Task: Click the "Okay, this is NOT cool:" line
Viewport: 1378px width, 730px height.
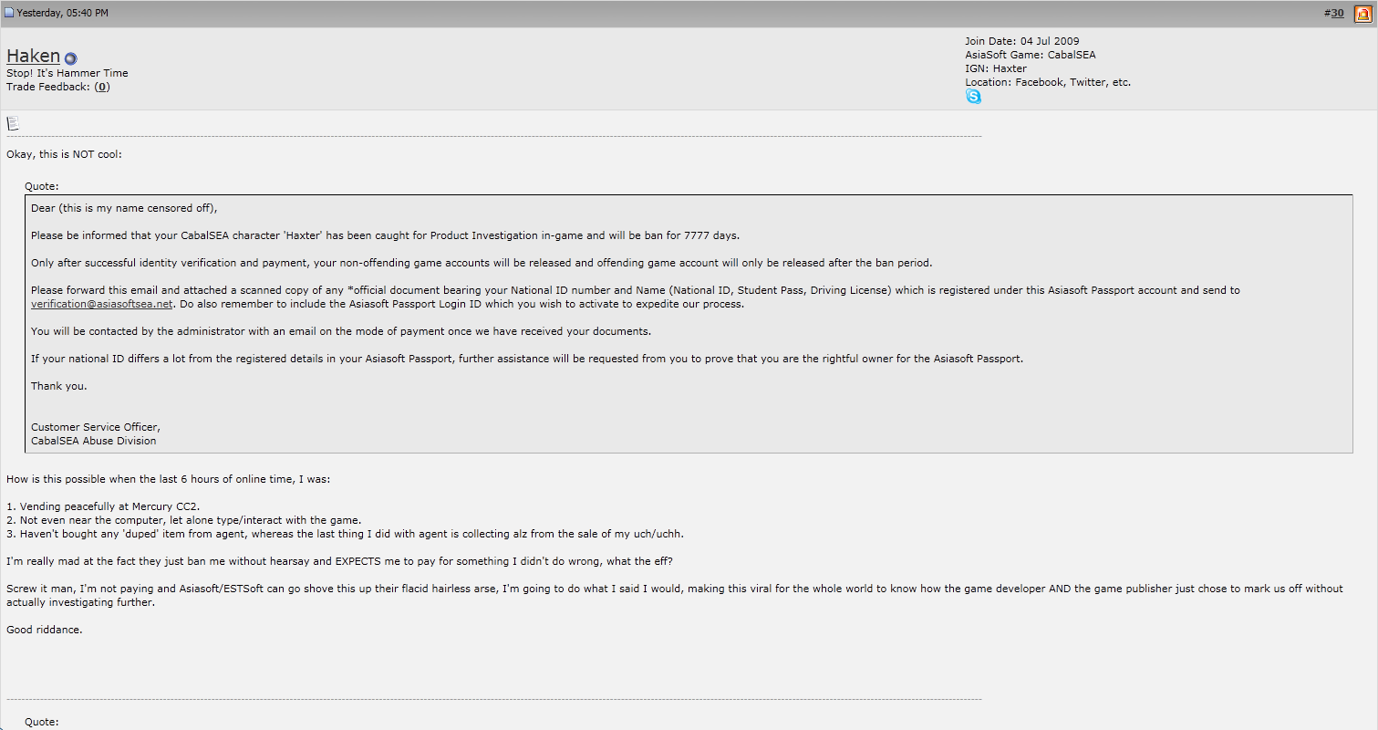Action: pyautogui.click(x=64, y=154)
